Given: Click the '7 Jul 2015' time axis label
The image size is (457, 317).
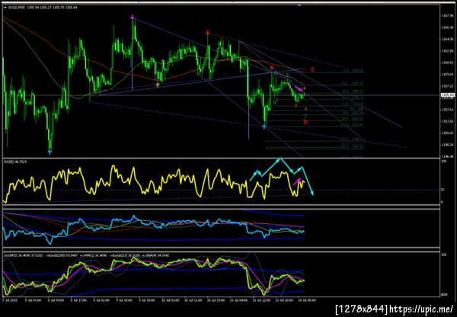Looking at the screenshot, I should pyautogui.click(x=8, y=299).
